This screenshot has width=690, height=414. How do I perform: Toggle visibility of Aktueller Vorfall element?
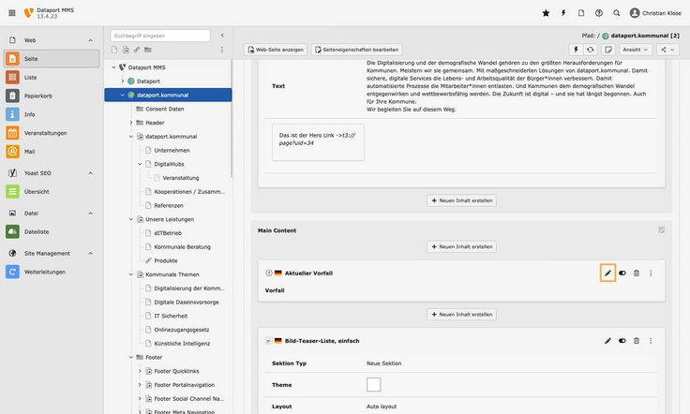pos(622,273)
